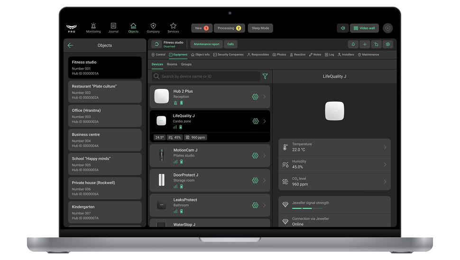Show New incidents
Viewport: 460px width, 260px height.
coord(202,28)
